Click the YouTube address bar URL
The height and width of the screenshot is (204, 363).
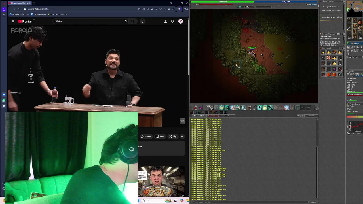pyautogui.click(x=38, y=9)
